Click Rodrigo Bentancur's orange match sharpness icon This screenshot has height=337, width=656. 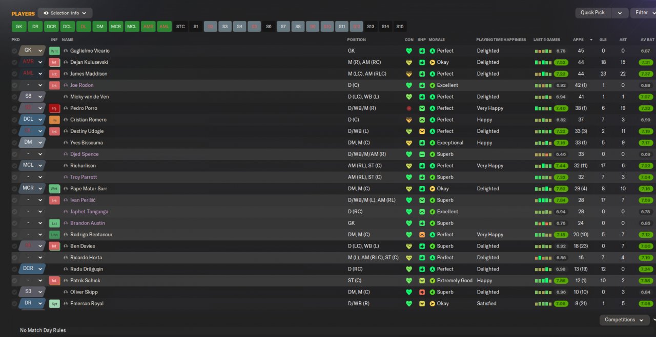tap(422, 235)
